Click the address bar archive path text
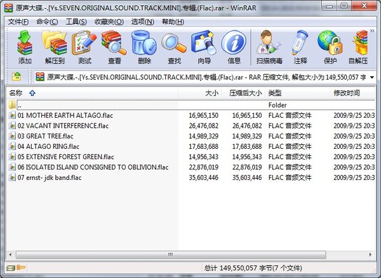This screenshot has height=278, width=381. click(206, 77)
